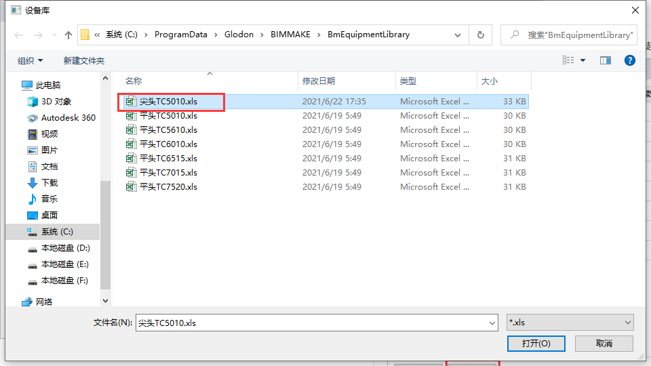Select 本地磁盘 (E:) in sidebar
The width and height of the screenshot is (651, 366).
[65, 264]
